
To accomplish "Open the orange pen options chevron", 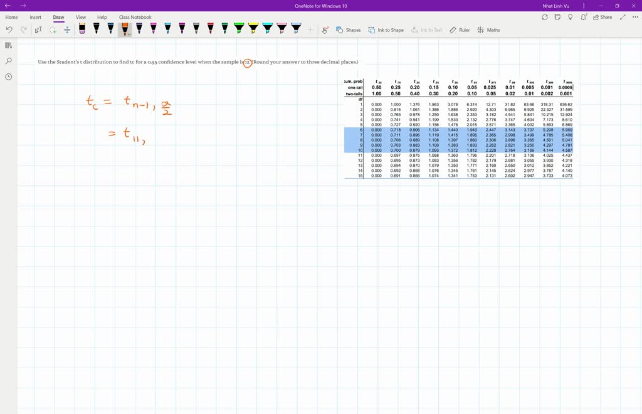I will tap(129, 32).
